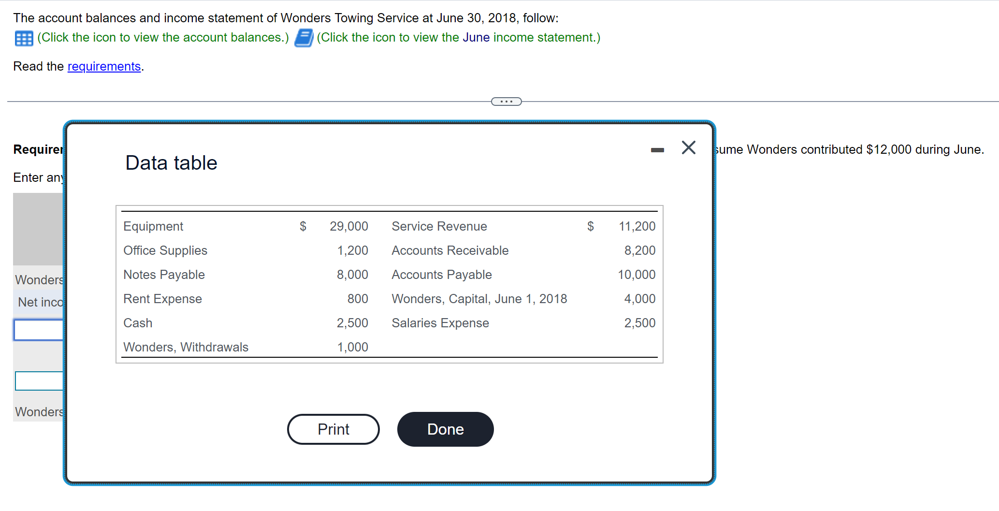Click the minimize dash on the Data table dialog
Screen dimensions: 999x511
[656, 150]
